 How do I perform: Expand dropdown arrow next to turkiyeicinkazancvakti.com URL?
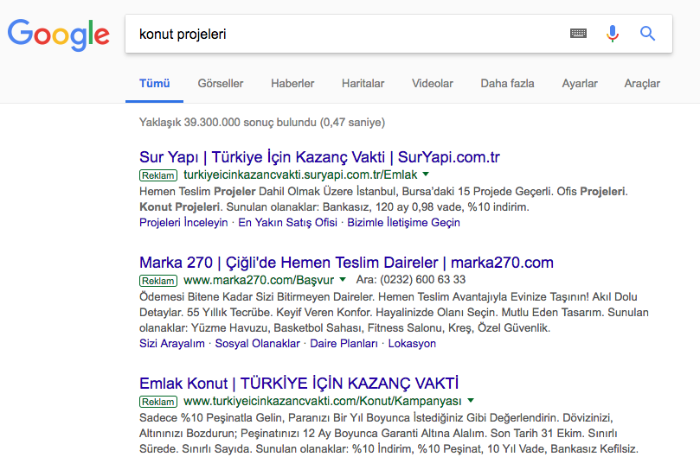tap(471, 401)
